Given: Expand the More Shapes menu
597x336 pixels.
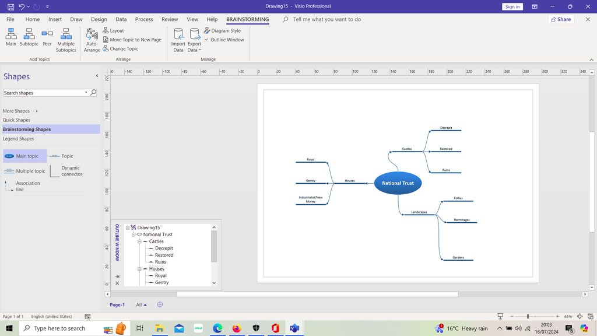Looking at the screenshot, I should click(x=16, y=111).
